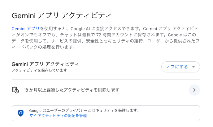Select the 18 か月以上経過したアクティビティを削除します row

point(72,90)
